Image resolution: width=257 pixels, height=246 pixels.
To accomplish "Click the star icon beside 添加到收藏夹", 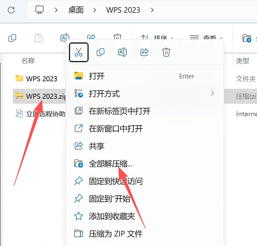I will tap(79, 216).
